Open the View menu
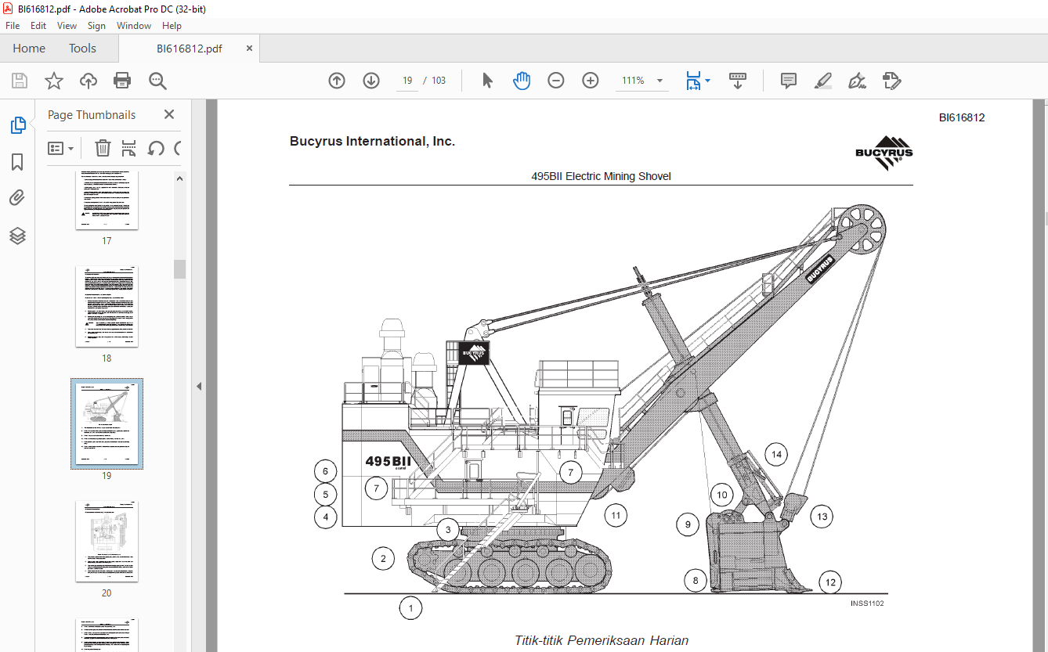This screenshot has height=652, width=1048. tap(67, 26)
